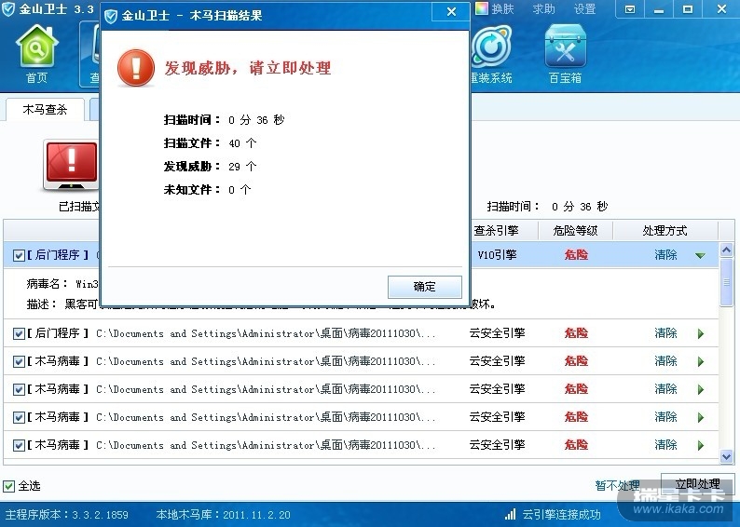The image size is (740, 527).
Task: Click the threat list scrollbar thumb
Action: (726, 282)
